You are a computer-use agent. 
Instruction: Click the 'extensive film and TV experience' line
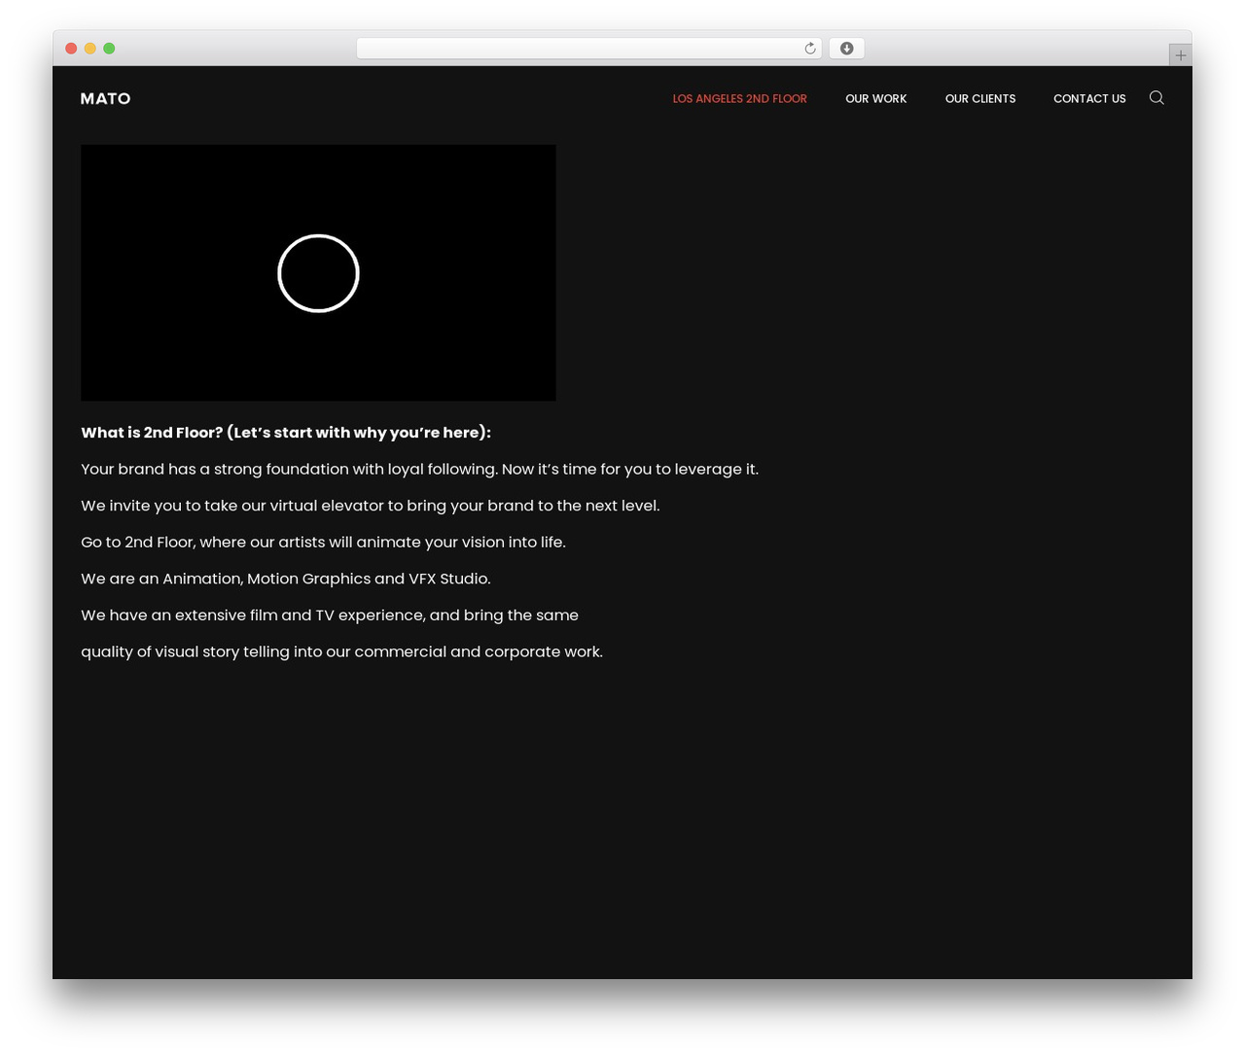330,615
